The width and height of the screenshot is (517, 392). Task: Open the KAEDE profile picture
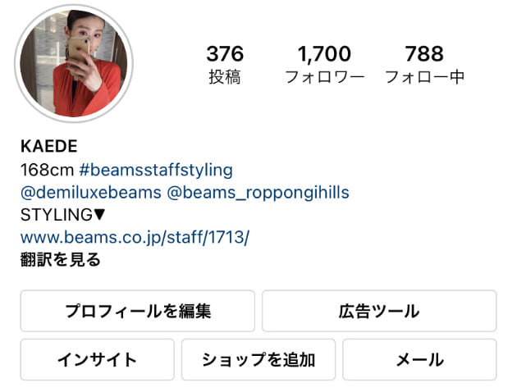74,63
